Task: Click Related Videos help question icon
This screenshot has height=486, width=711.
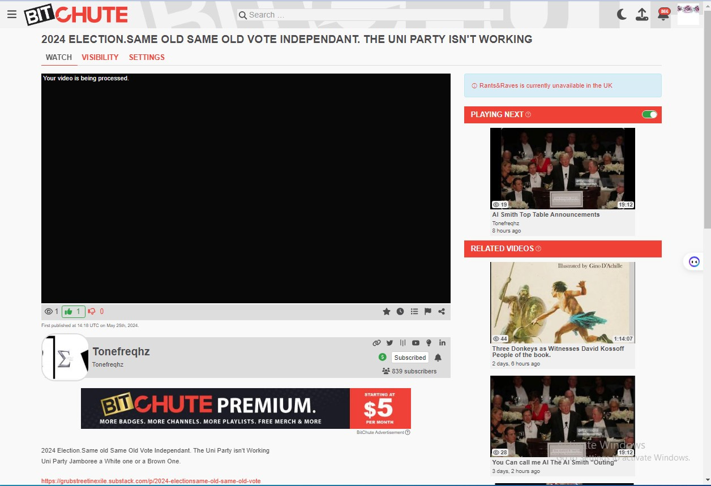Action: 538,249
